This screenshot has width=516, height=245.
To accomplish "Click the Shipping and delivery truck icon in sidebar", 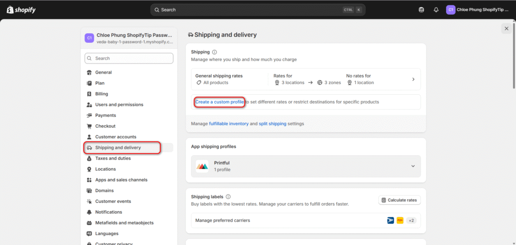I will pyautogui.click(x=89, y=148).
